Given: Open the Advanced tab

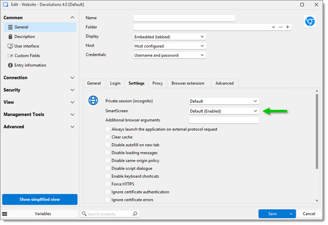Looking at the screenshot, I should coord(224,83).
